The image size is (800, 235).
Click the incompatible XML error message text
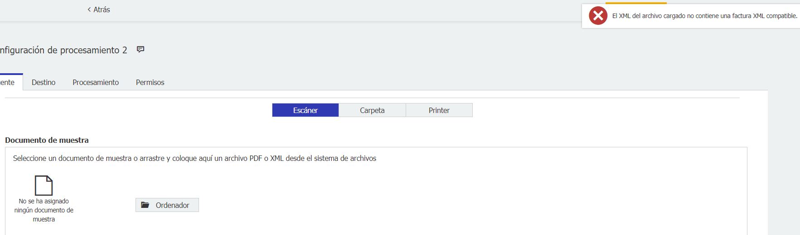tap(704, 16)
